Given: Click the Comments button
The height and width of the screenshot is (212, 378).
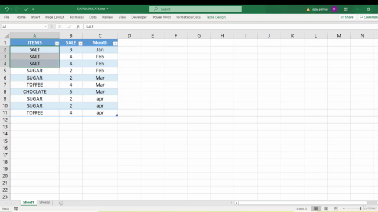Looking at the screenshot, I should click(x=368, y=17).
